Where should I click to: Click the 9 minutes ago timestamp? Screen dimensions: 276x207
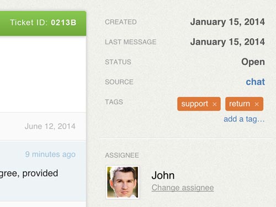tap(50, 154)
